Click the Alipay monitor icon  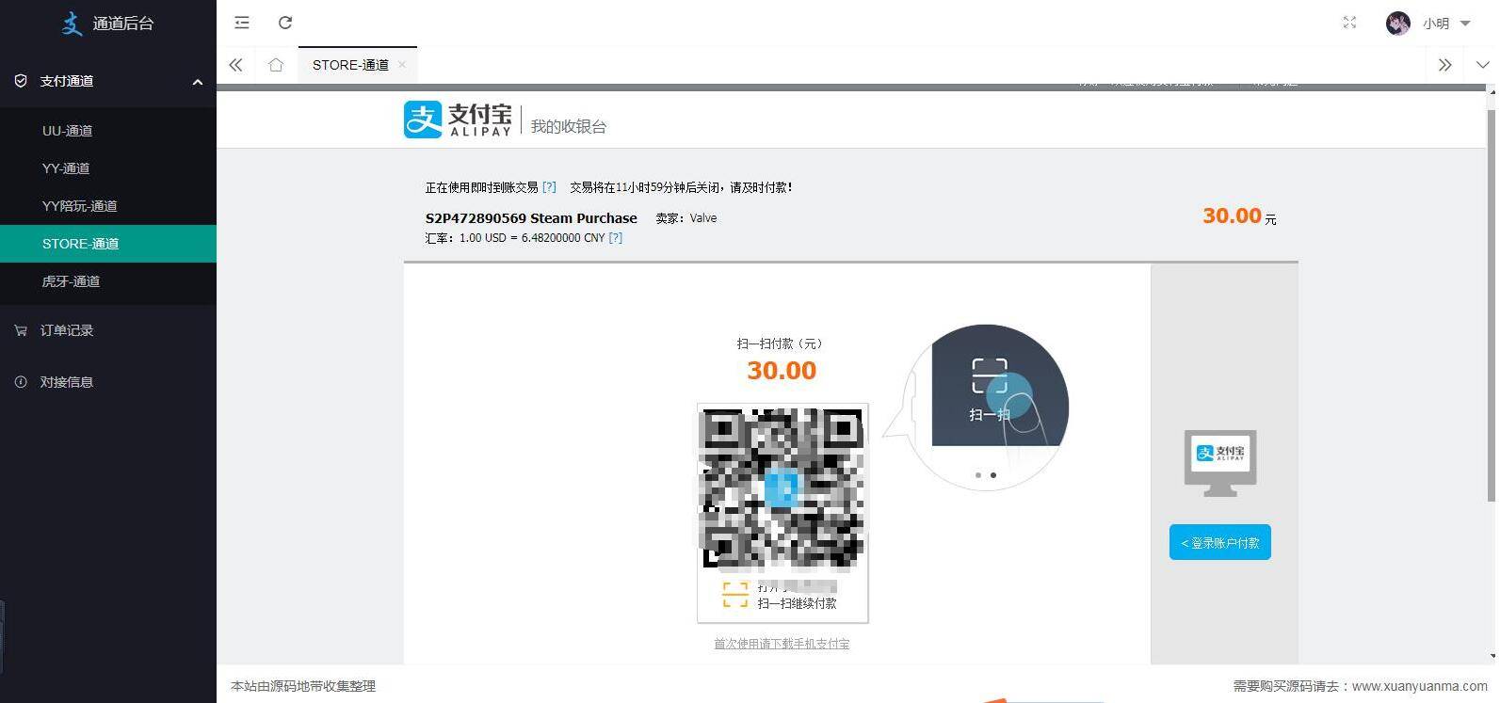click(x=1220, y=463)
